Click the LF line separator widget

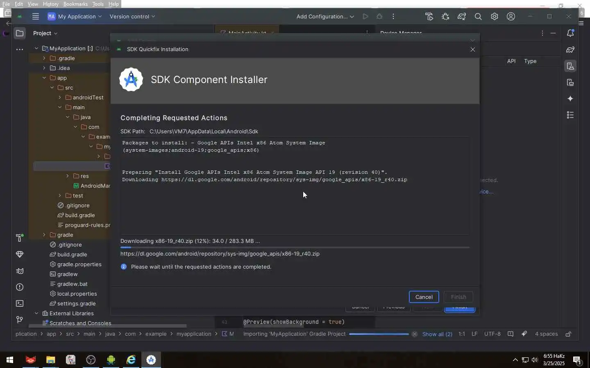click(x=474, y=334)
